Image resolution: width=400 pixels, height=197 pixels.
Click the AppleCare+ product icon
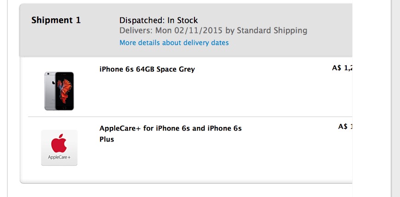(59, 148)
